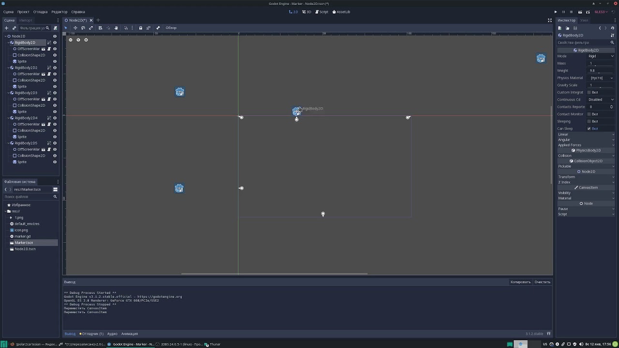Image resolution: width=619 pixels, height=348 pixels.
Task: Enable Contact Monitor checkbox
Action: [x=589, y=114]
